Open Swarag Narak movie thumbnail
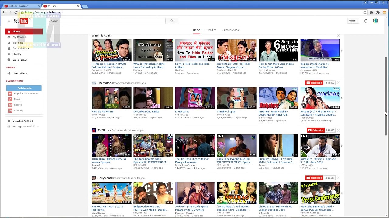Viewport: 389px width, 218px height. pos(237,193)
